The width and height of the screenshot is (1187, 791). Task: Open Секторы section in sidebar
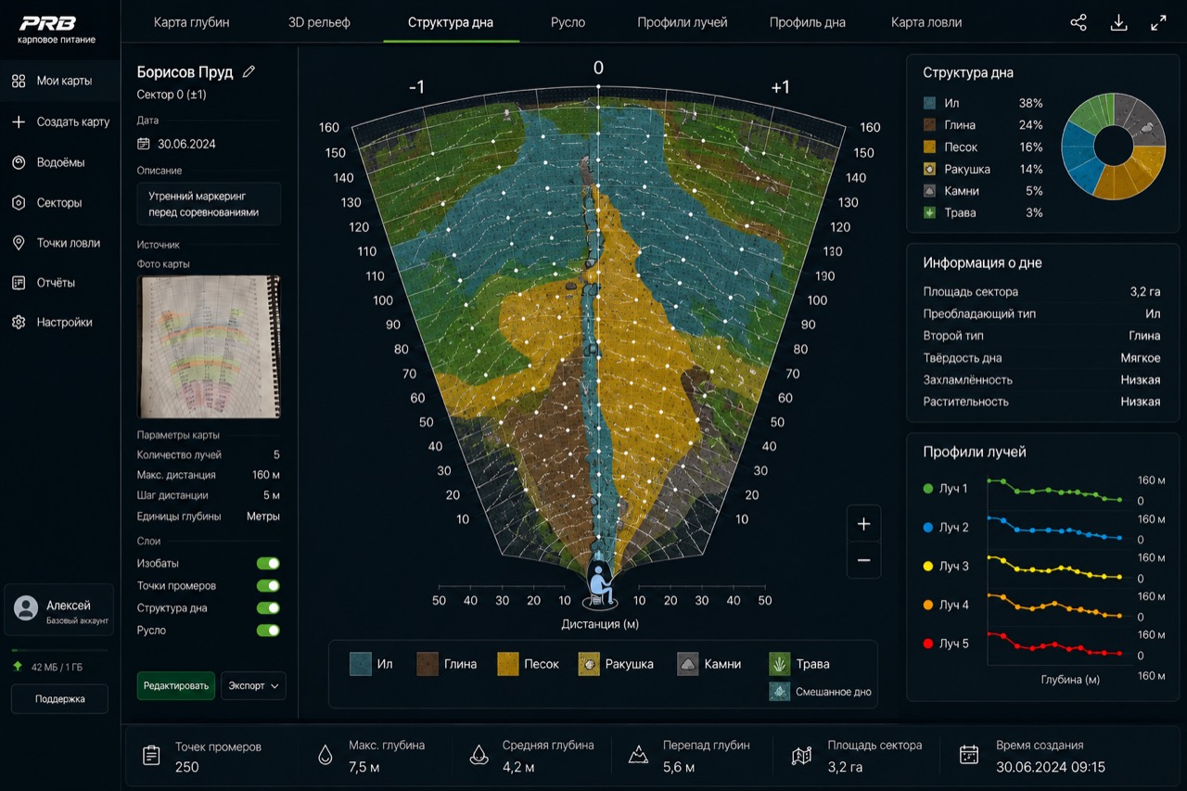[x=60, y=202]
